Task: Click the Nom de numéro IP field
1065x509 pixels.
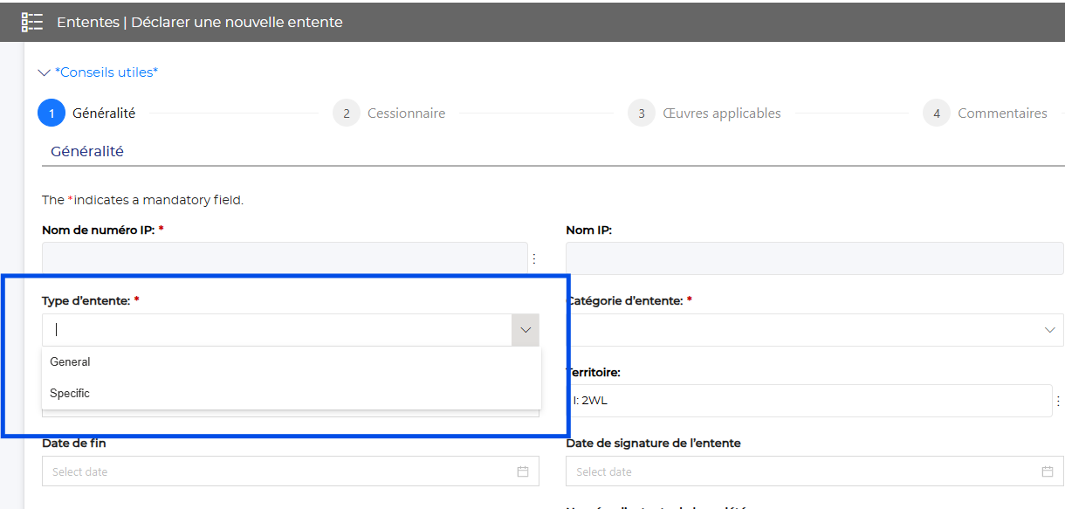Action: pos(284,258)
